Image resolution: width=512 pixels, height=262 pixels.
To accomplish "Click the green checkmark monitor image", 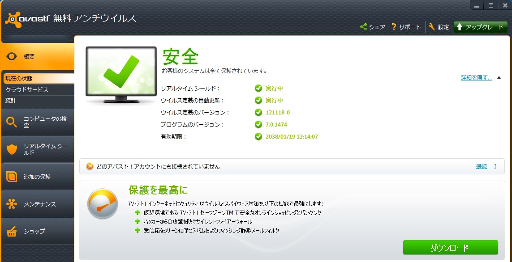I will coord(121,75).
